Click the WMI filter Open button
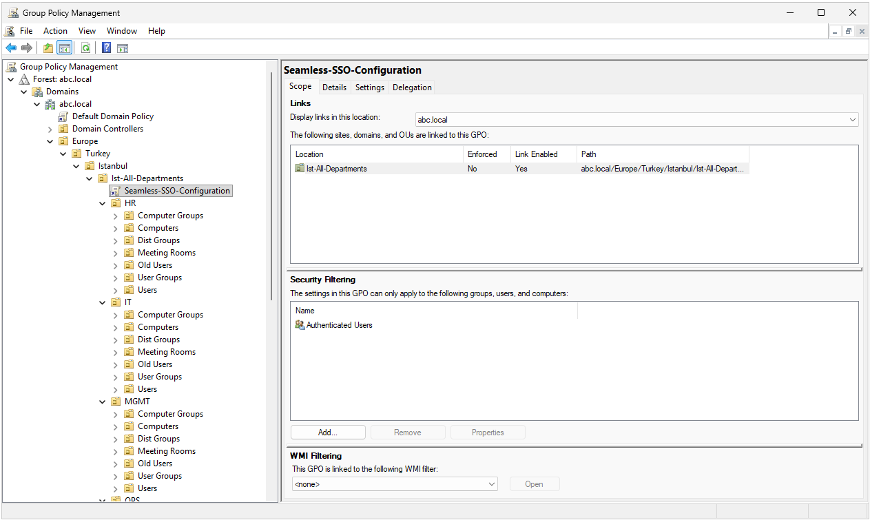Viewport: 870px width, 520px height. coord(535,484)
